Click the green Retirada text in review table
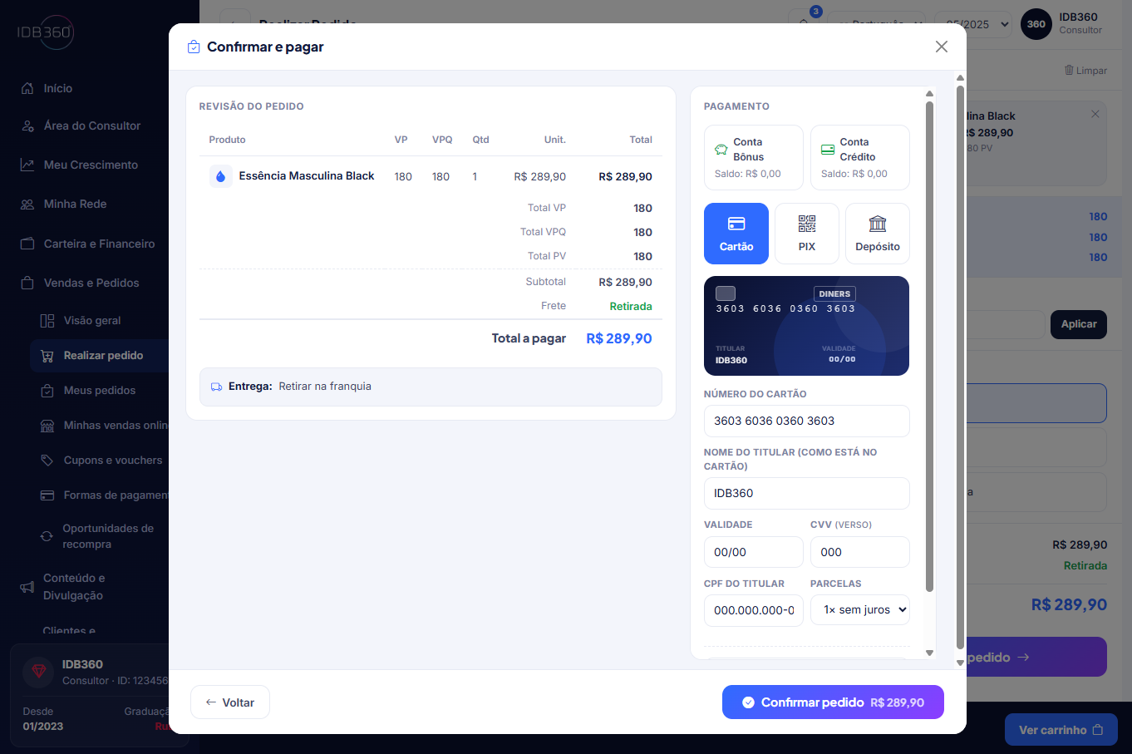Screen dimensions: 1132x754 coord(631,306)
